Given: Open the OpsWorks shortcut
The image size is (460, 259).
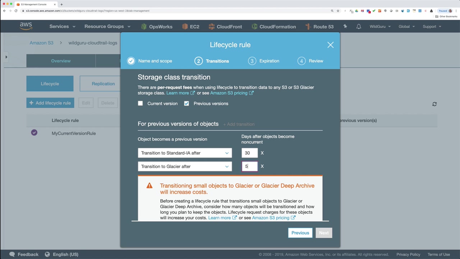Looking at the screenshot, I should point(156,27).
